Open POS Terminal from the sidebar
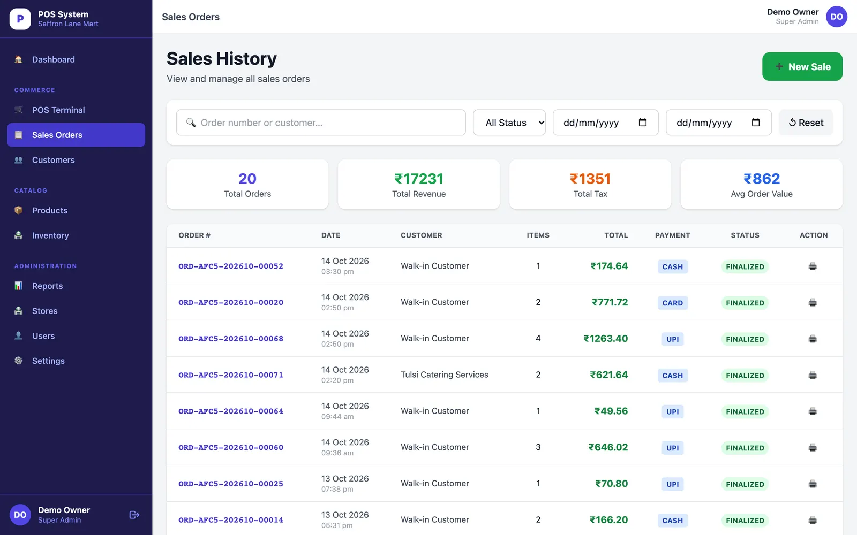Viewport: 857px width, 535px height. [x=76, y=110]
